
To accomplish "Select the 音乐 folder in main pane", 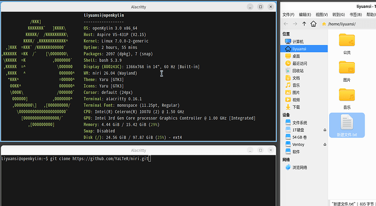I will 347,99.
